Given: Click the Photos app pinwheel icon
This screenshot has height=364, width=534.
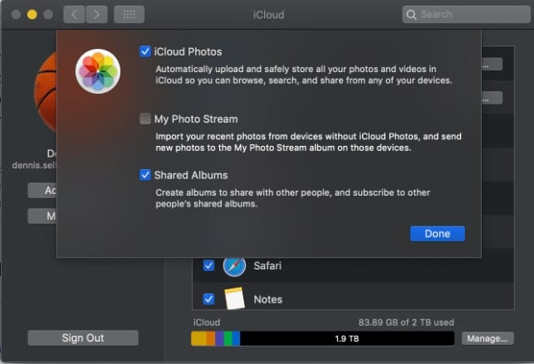Looking at the screenshot, I should (98, 71).
